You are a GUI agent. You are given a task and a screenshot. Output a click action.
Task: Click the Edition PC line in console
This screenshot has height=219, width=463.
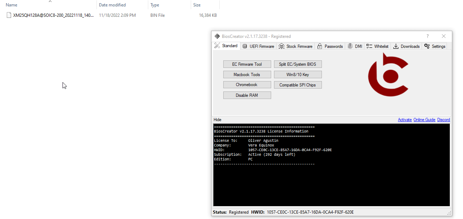233,159
